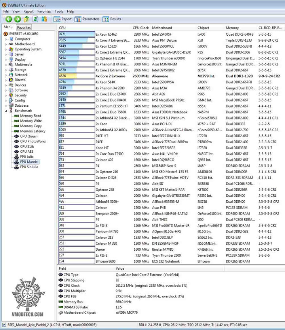Open the View menu
This screenshot has width=285, height=330.
[16, 12]
